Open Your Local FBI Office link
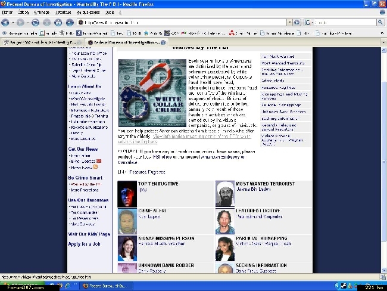Screen dimensions: 387x291 click(x=89, y=54)
